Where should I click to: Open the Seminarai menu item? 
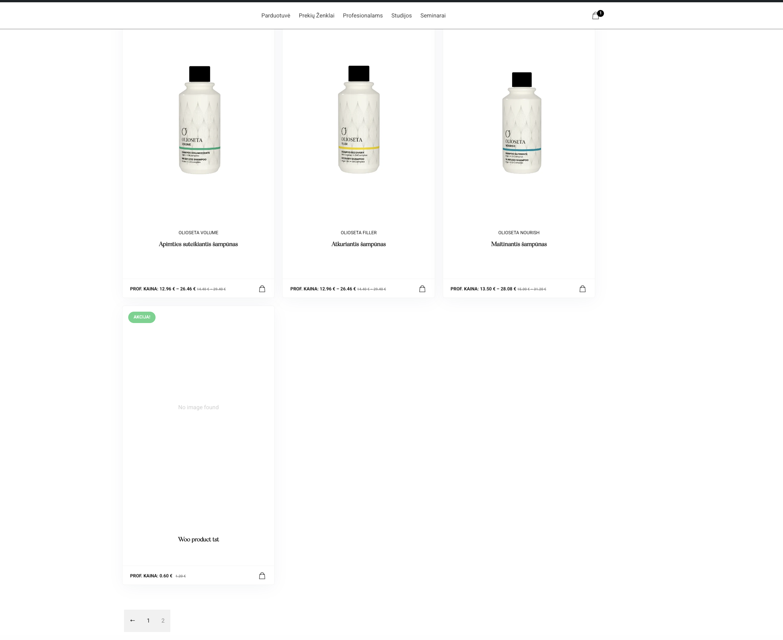coord(433,16)
